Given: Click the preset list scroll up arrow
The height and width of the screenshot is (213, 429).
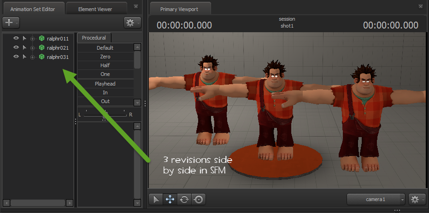Looking at the screenshot, I should pos(137,47).
